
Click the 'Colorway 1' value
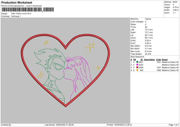(x=16, y=16)
